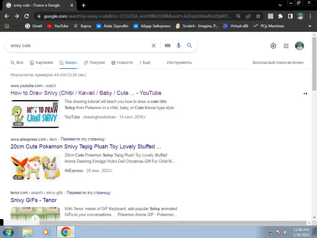317x238 pixels.
Task: Open Virtual x86 bookmark
Action: click(236, 26)
